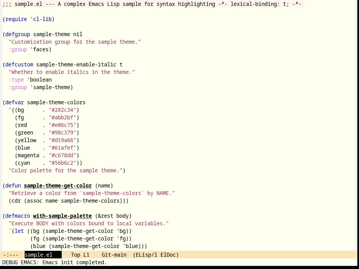The image size is (359, 269).
Task: Place cursor on 'require' keyword
Action: (x=16, y=19)
